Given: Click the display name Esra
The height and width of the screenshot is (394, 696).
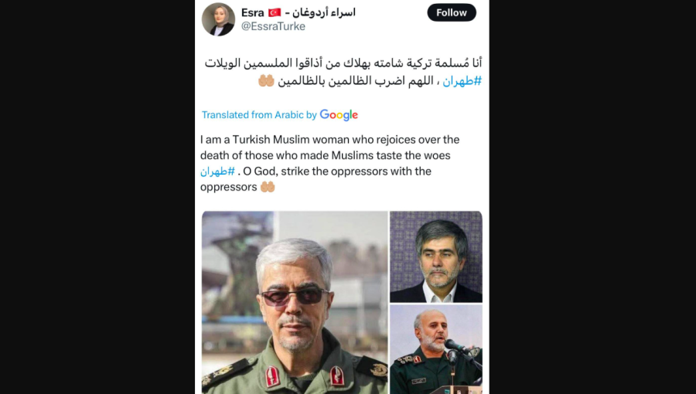Looking at the screenshot, I should 253,12.
